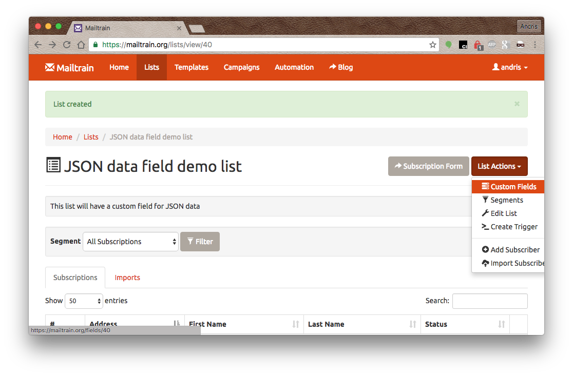
Task: Toggle the List Actions dropdown
Action: tap(499, 166)
